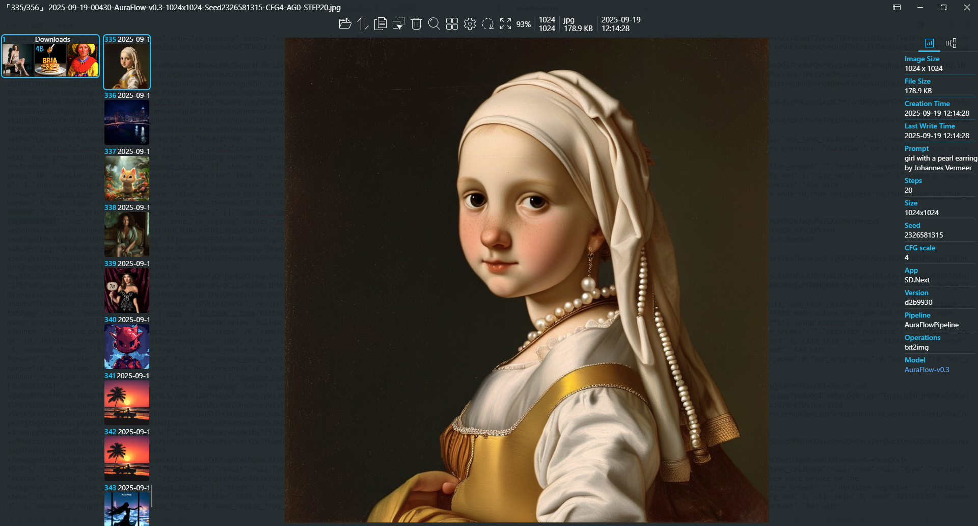
Task: Toggle fullscreen with the expand arrows icon
Action: click(x=505, y=24)
